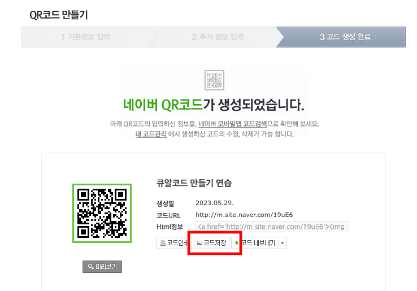Click the 생성일 label
The image size is (417, 291).
tap(165, 203)
